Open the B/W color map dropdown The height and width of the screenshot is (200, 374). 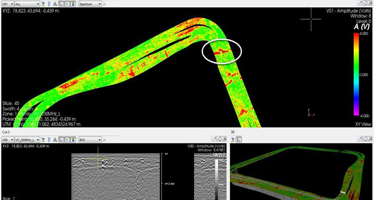tap(88, 139)
